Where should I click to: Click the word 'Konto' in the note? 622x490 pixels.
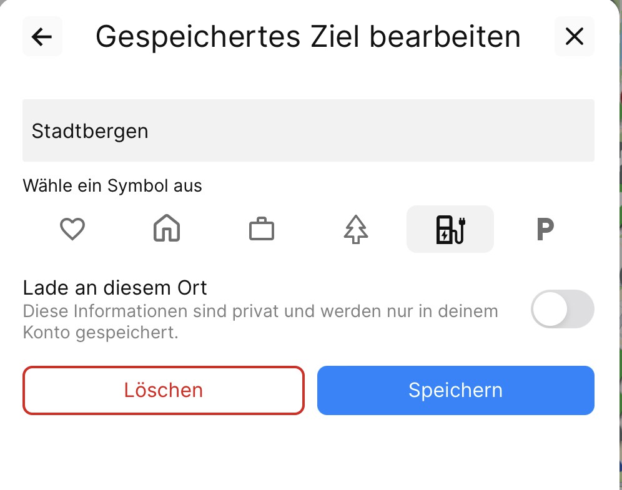point(46,333)
